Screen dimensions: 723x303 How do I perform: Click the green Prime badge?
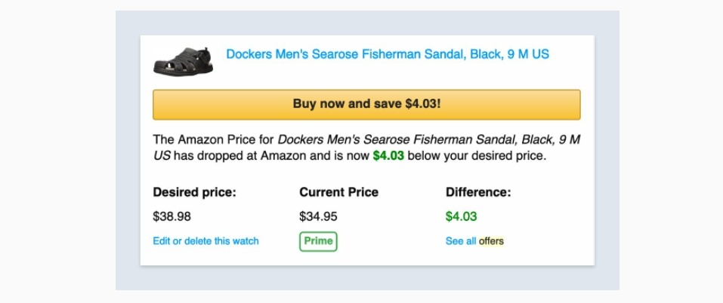coord(318,241)
